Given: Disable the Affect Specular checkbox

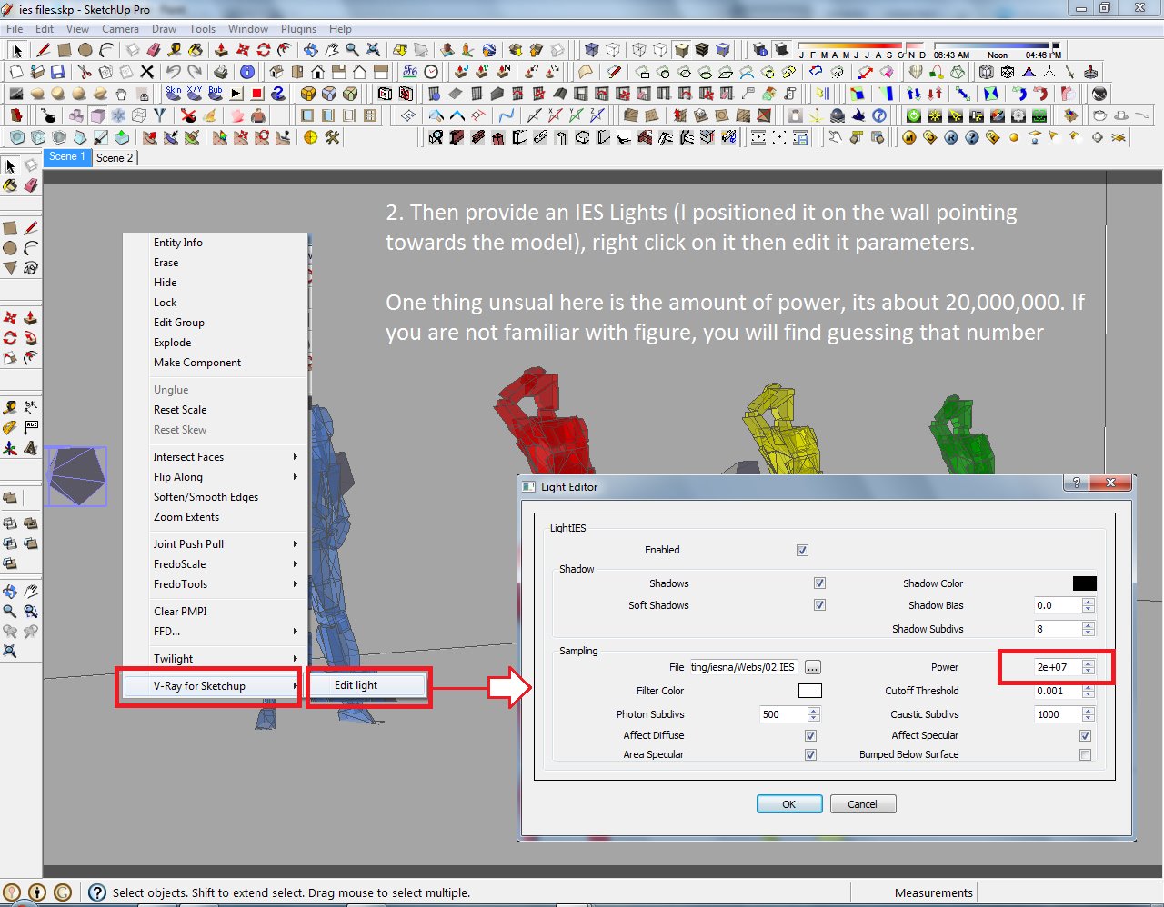Looking at the screenshot, I should coord(1084,735).
